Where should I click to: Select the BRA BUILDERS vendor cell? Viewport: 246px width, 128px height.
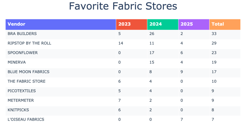click(x=22, y=34)
